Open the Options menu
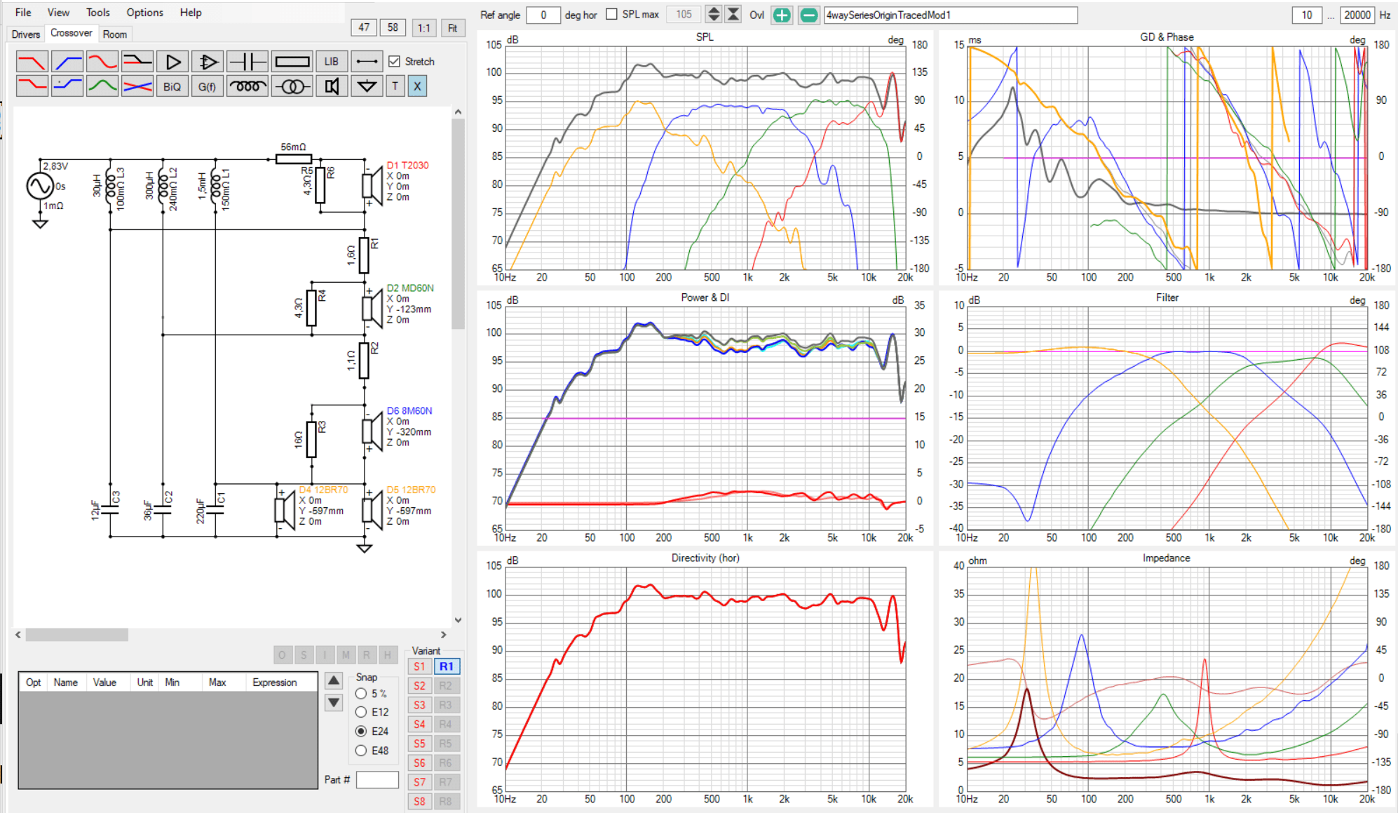The width and height of the screenshot is (1398, 813). point(144,12)
